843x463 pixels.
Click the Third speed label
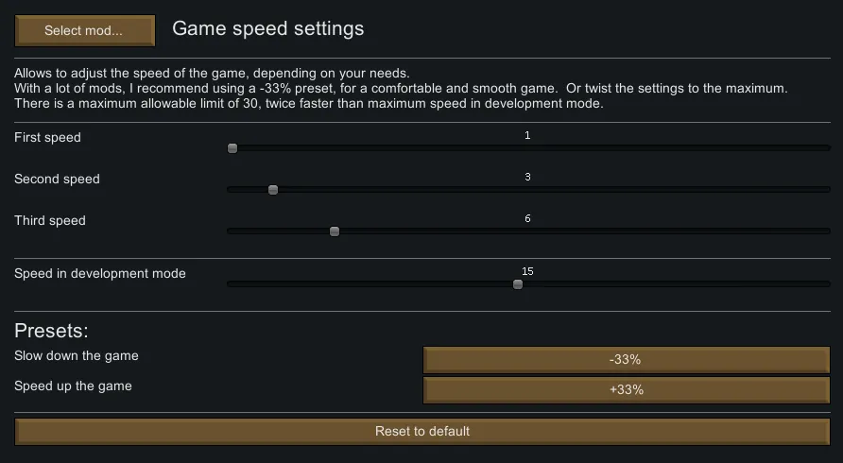click(x=50, y=221)
